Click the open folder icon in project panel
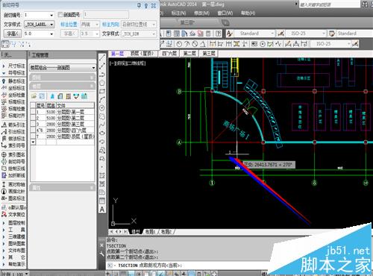This screenshot has height=276, width=373. point(34,96)
